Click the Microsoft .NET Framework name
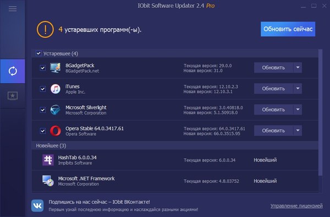 86,179
